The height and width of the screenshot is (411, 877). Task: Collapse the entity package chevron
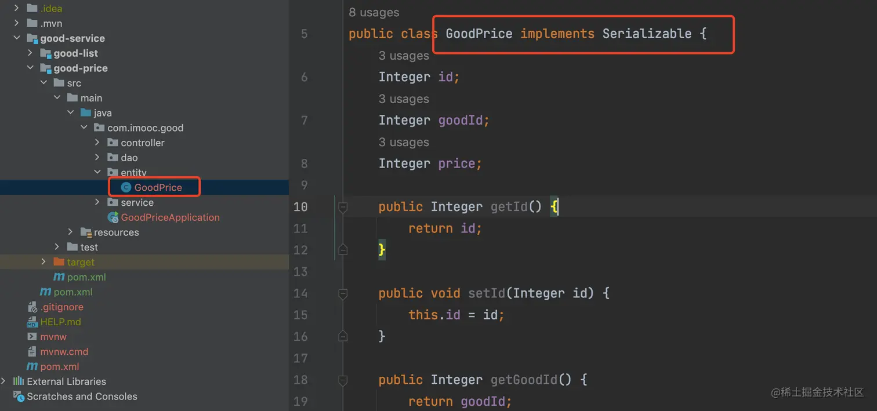[x=97, y=172]
